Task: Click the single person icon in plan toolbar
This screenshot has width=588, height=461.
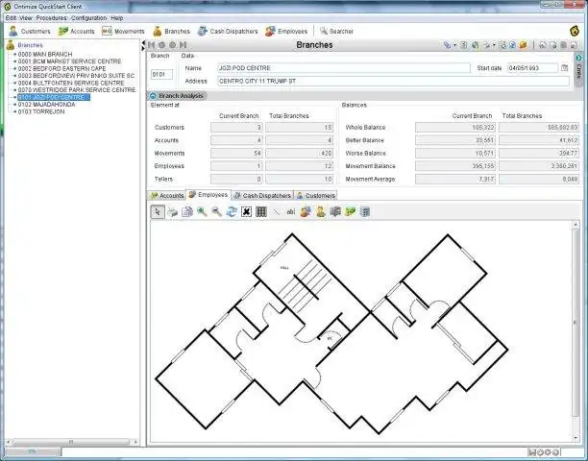Action: (321, 211)
